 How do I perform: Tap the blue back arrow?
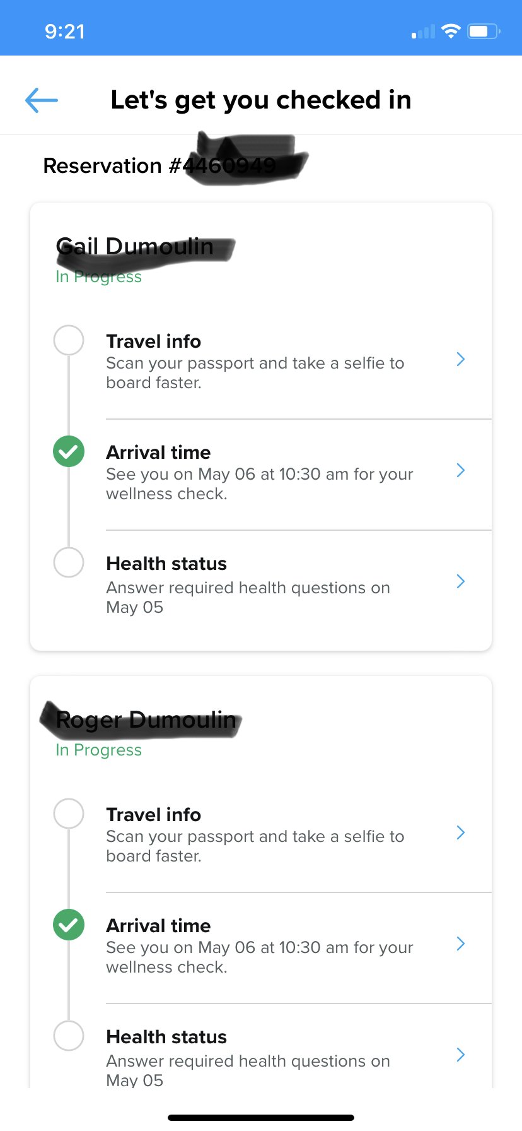(x=42, y=100)
